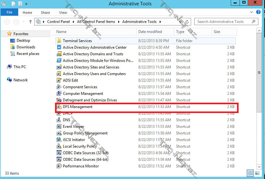The width and height of the screenshot is (265, 179).
Task: Click the Downloads link in Favorites
Action: [x=26, y=47]
